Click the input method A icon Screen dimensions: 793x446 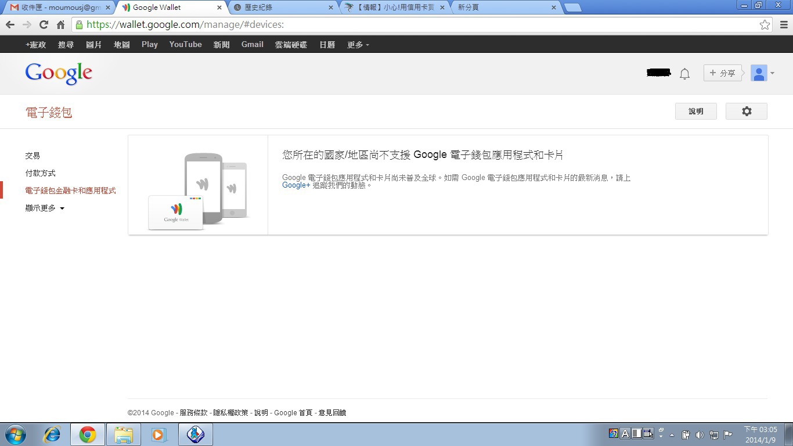pyautogui.click(x=625, y=433)
